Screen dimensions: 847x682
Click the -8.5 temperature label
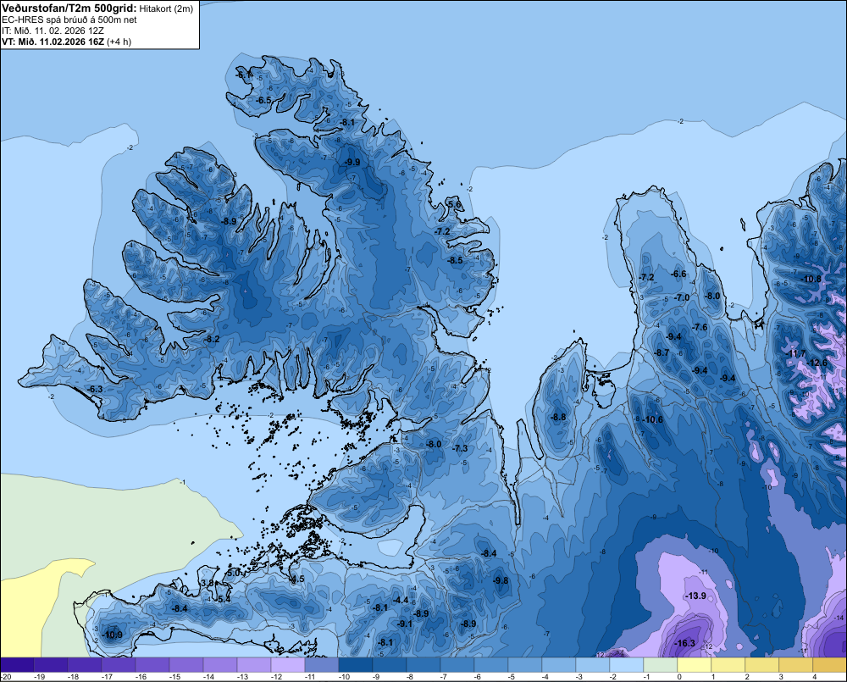[455, 260]
